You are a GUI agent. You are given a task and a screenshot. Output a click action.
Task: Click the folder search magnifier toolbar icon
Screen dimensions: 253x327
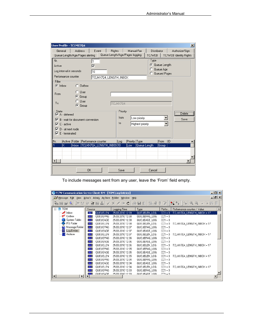[71, 203]
